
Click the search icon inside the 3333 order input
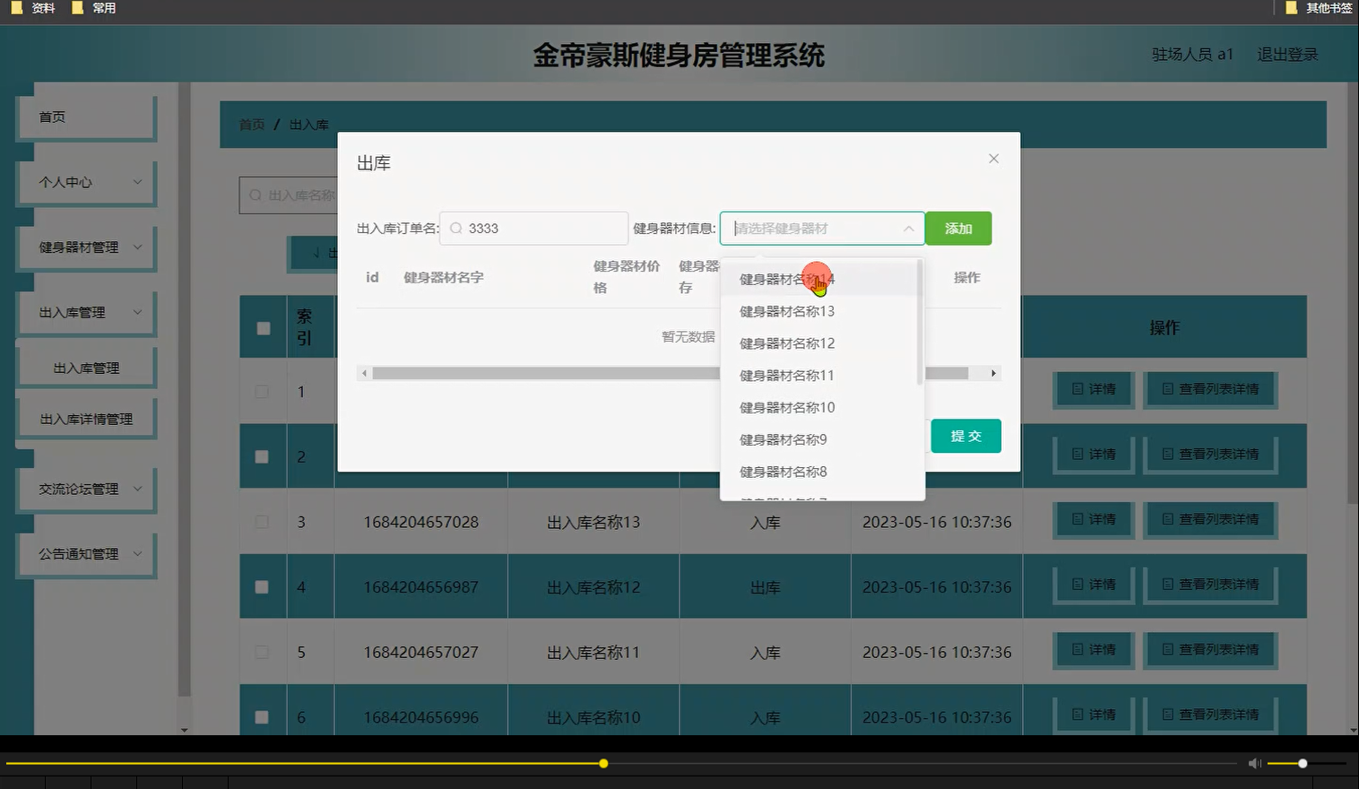tap(457, 229)
